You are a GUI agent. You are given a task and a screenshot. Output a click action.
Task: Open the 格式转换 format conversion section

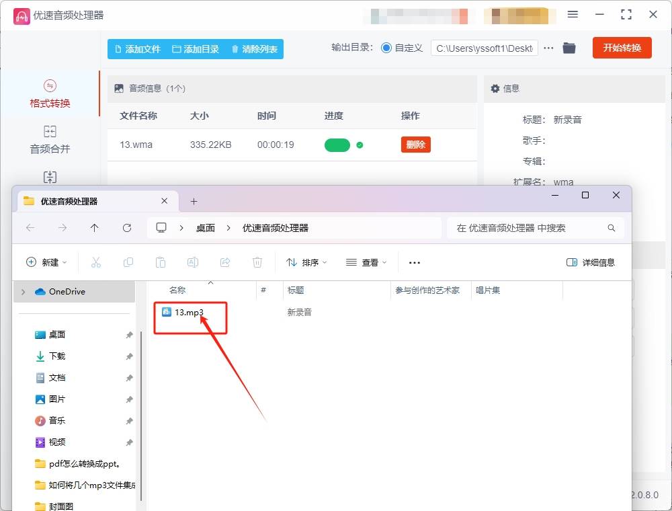click(50, 94)
